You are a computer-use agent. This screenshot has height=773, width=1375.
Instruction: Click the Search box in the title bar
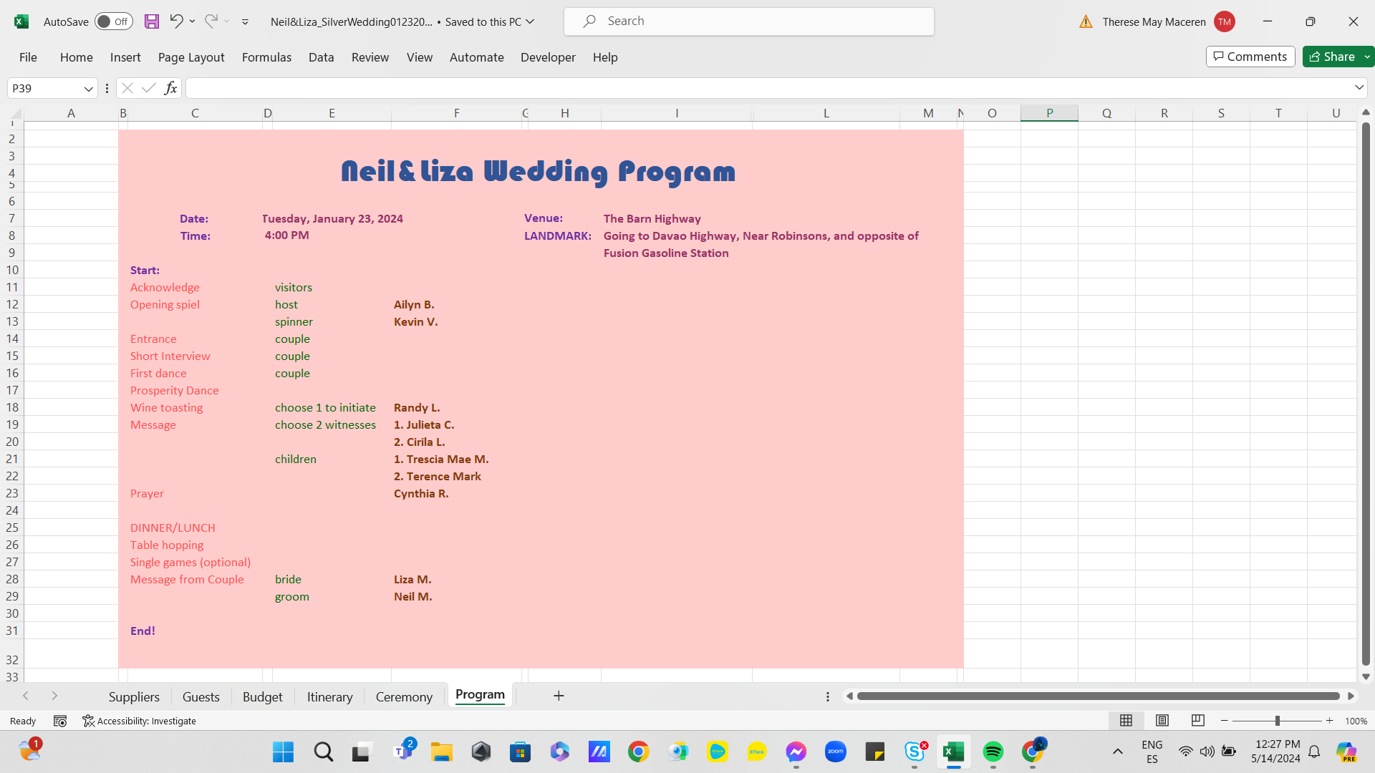(748, 21)
